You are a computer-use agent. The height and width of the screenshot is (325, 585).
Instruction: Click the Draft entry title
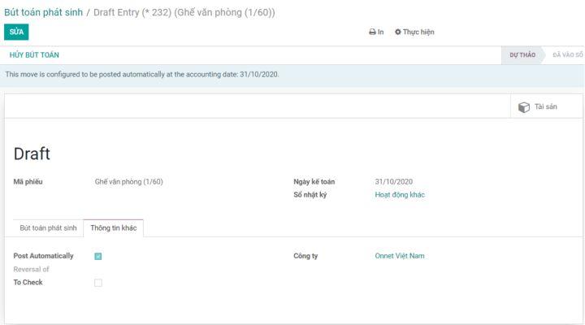click(32, 154)
